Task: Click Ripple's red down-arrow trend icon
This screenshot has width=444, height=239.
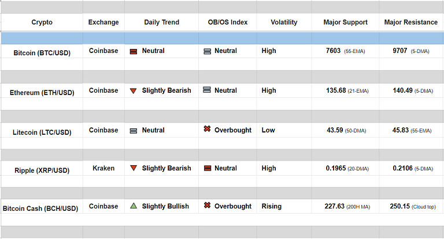Action: 134,168
